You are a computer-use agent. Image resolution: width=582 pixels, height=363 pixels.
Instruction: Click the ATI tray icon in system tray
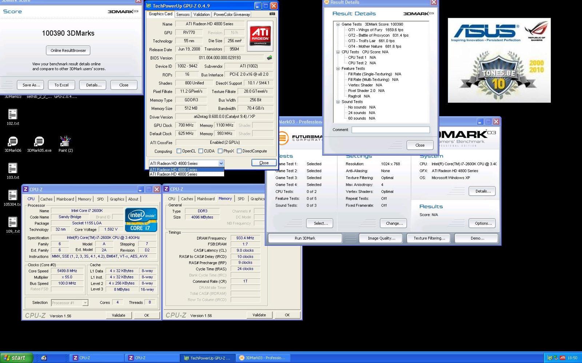click(x=562, y=358)
